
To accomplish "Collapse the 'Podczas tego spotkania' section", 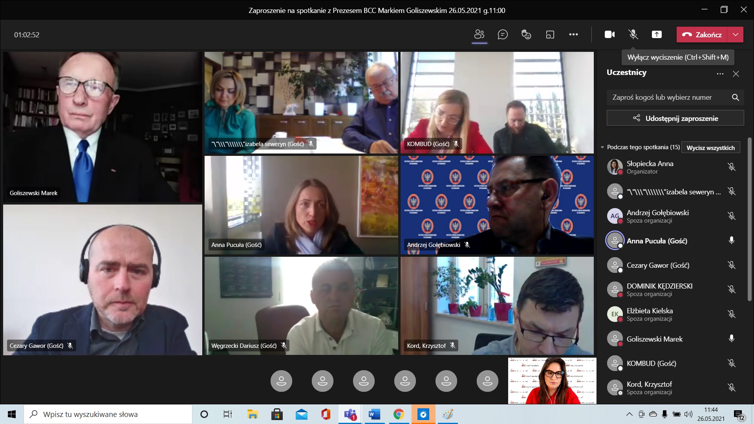I will [602, 147].
